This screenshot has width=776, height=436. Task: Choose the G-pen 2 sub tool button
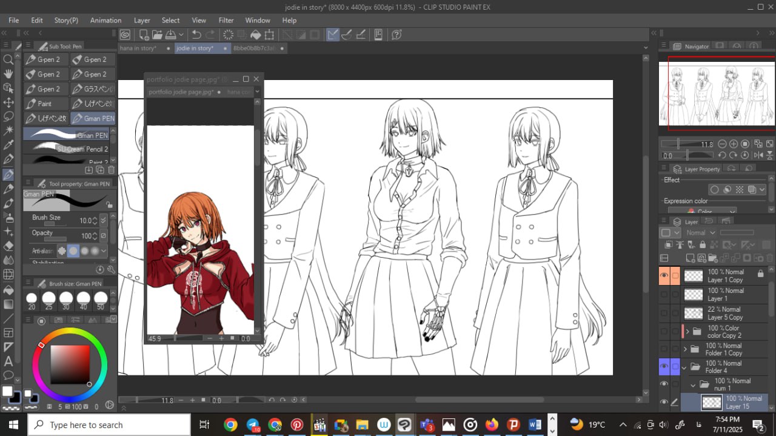coord(46,59)
